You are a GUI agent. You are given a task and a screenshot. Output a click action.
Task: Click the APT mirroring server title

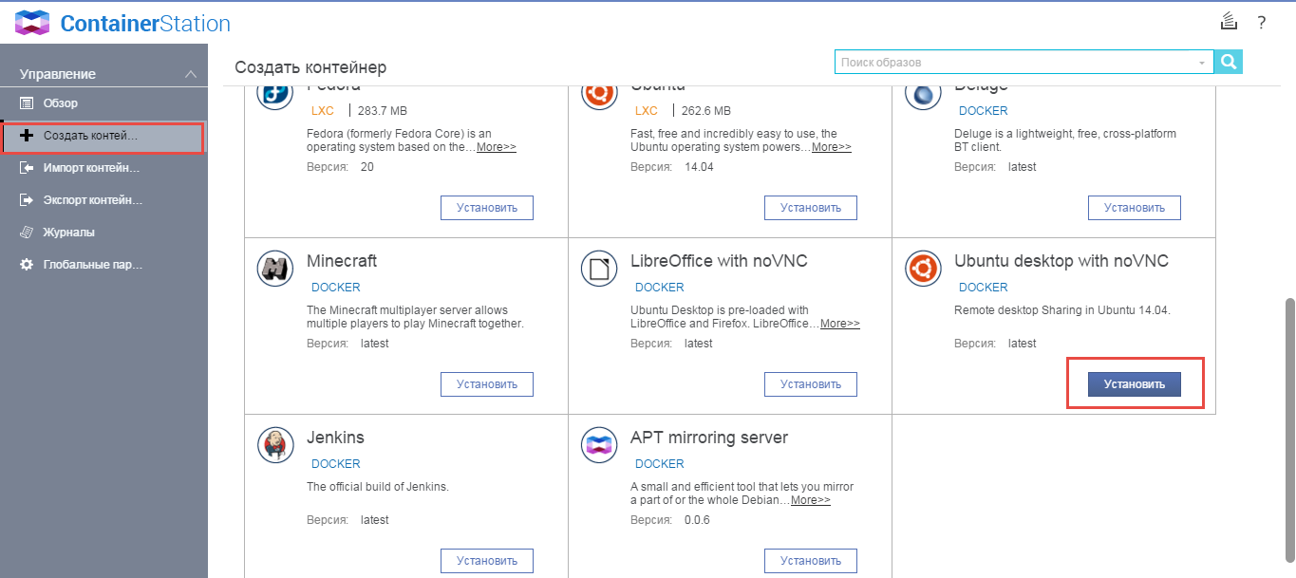pos(709,438)
